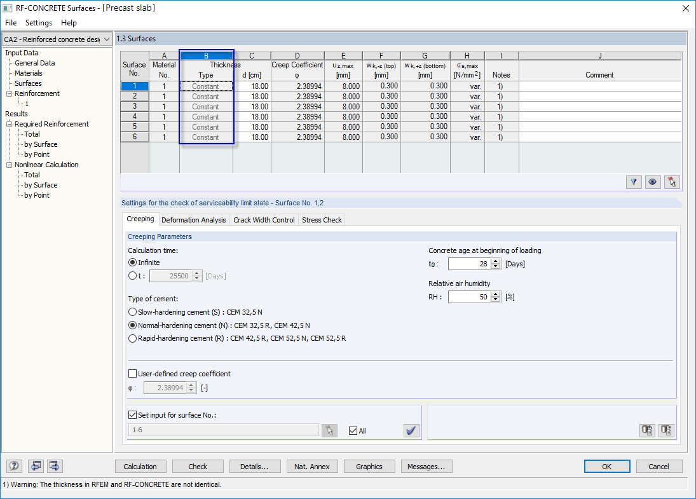Switch to Stress Check tab

[x=322, y=220]
